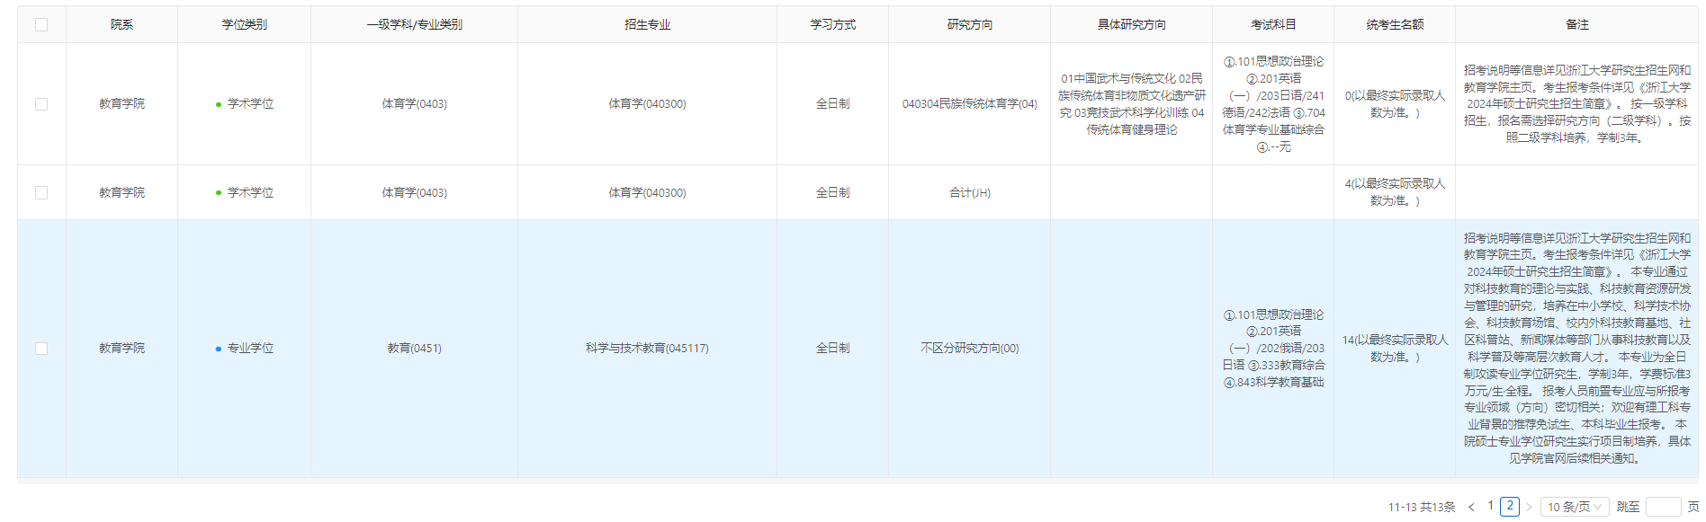This screenshot has width=1706, height=522.
Task: Click the 具体研究方向 column header
Action: click(1132, 25)
